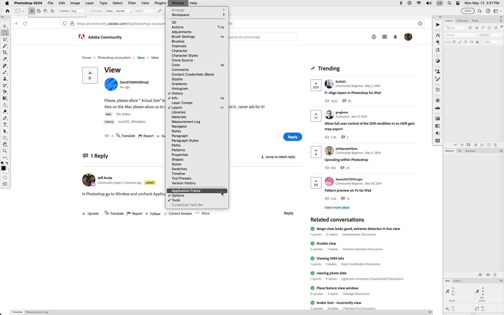Toggle the Info panel menu entry
Image resolution: width=504 pixels, height=315 pixels.
click(175, 98)
